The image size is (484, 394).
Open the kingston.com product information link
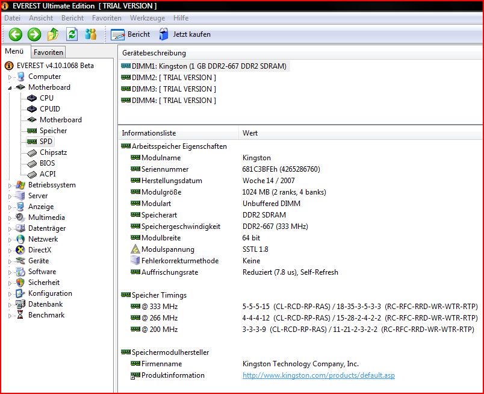click(318, 375)
